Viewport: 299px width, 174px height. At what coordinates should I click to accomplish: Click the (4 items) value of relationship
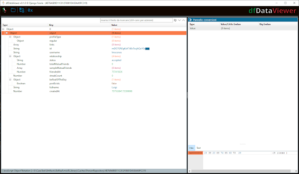116,57
